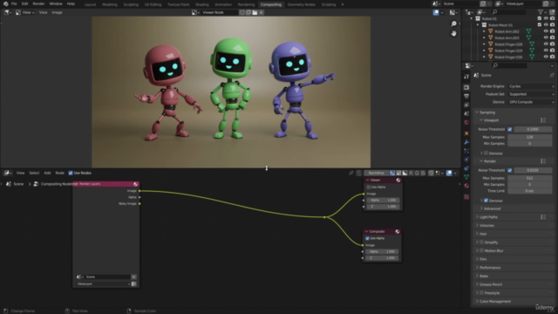
Task: Disable the Render Denoise checkbox
Action: [x=486, y=201]
